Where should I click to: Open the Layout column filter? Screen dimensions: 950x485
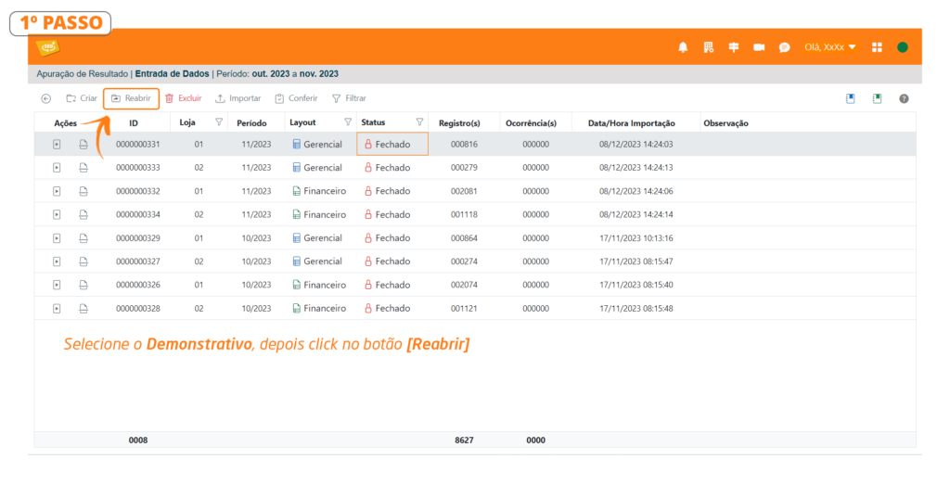(348, 122)
